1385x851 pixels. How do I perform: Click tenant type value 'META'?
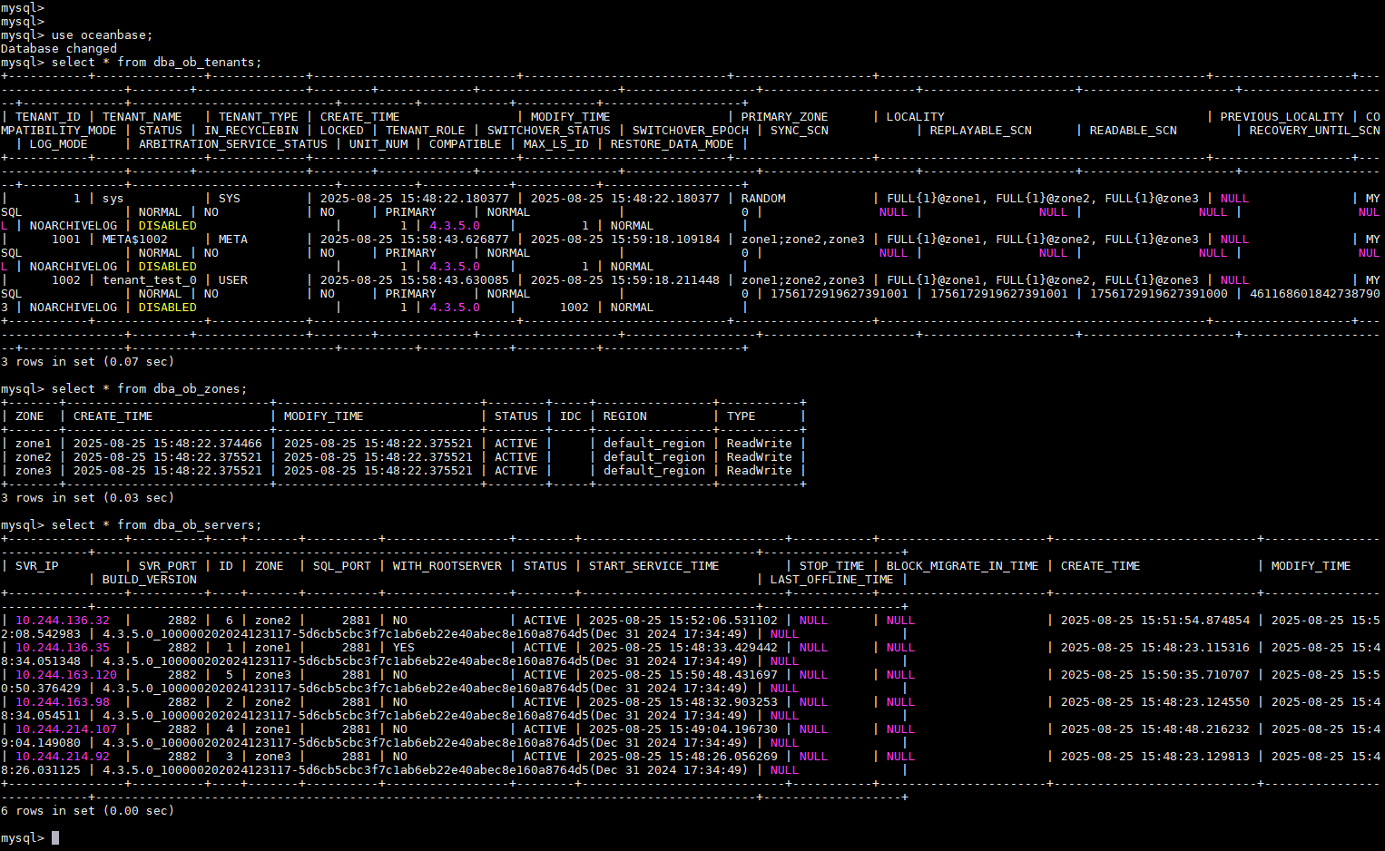[x=233, y=240]
